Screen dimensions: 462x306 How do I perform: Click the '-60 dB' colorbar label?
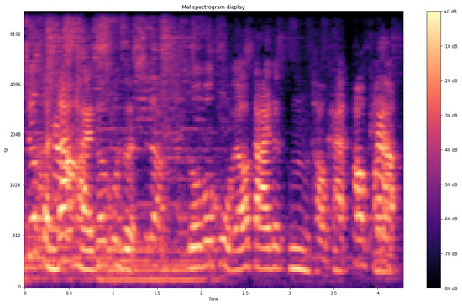[x=450, y=219]
